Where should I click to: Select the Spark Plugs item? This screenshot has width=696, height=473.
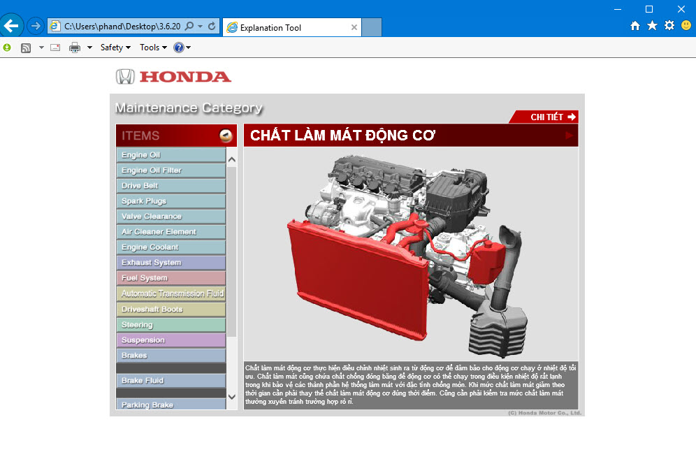coord(171,201)
